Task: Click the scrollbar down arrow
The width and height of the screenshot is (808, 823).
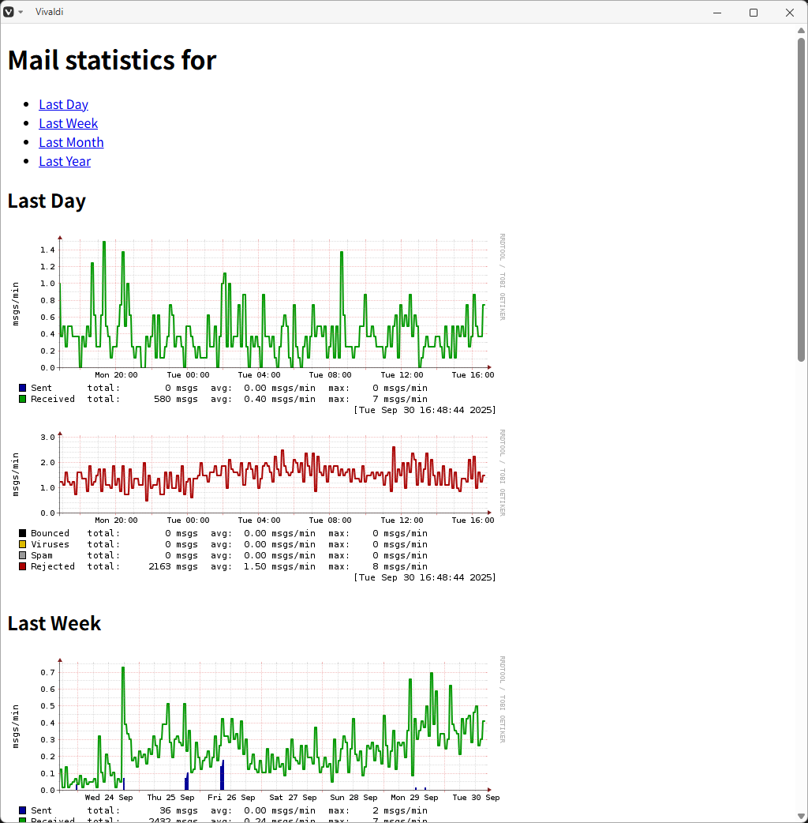Action: point(801,817)
